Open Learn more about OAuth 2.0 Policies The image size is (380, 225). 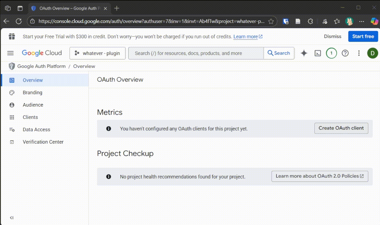point(320,176)
